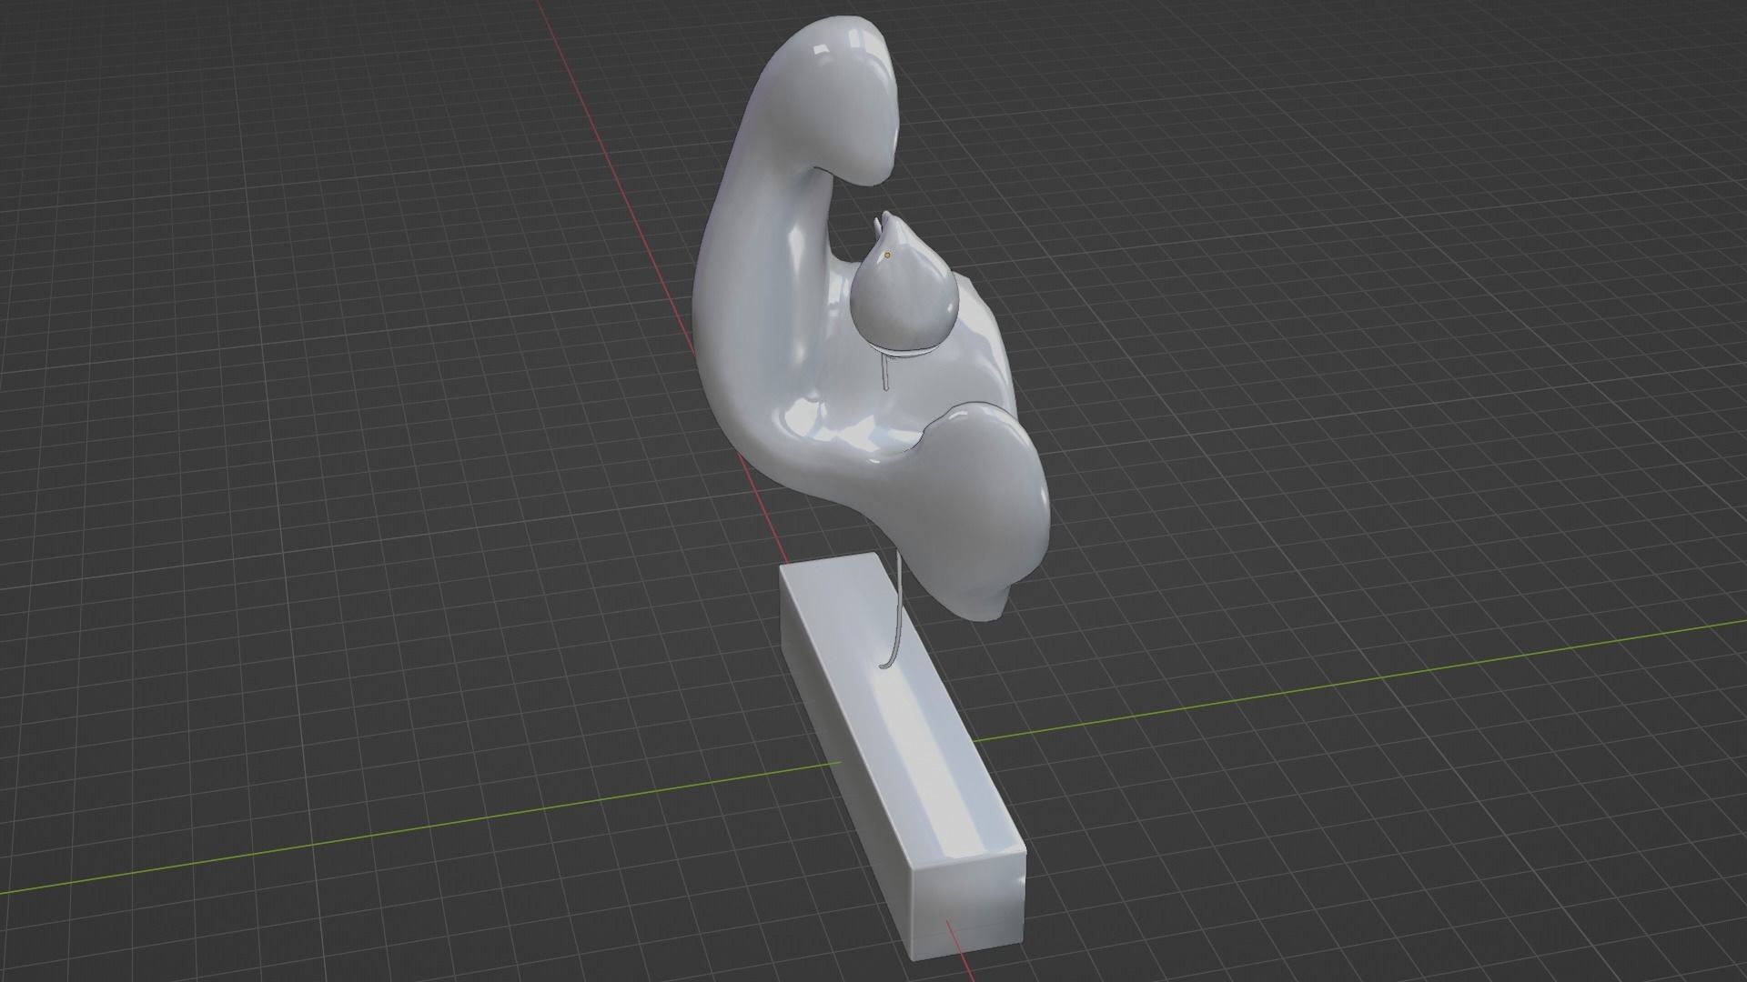The width and height of the screenshot is (1747, 982).
Task: Click the orange origin dot on teardrop object
Action: point(887,256)
